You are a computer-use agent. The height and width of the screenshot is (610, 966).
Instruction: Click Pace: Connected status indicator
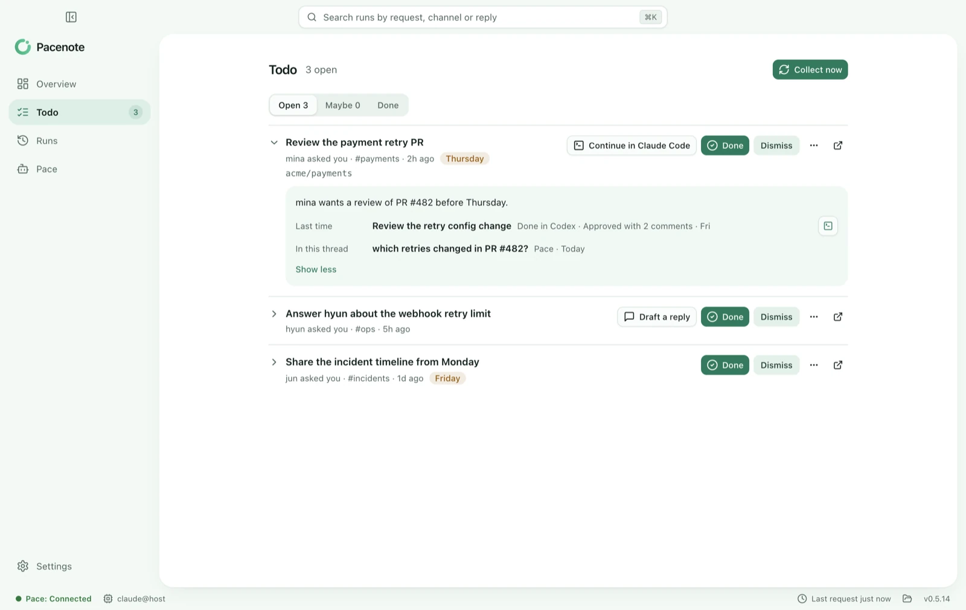(x=53, y=599)
